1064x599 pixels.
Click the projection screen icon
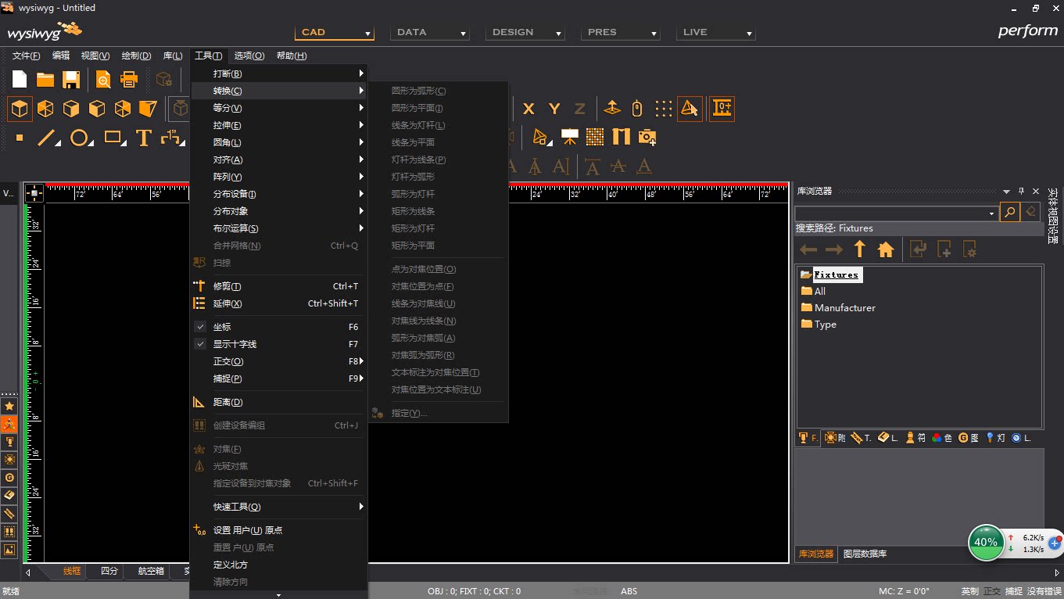570,138
